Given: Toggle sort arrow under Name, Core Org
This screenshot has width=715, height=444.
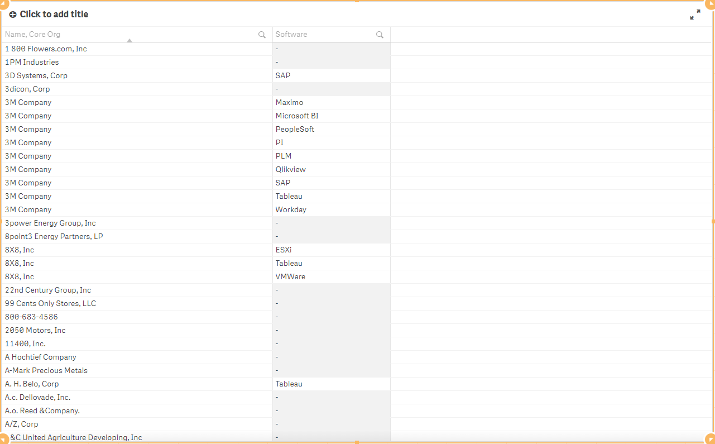Looking at the screenshot, I should click(129, 41).
